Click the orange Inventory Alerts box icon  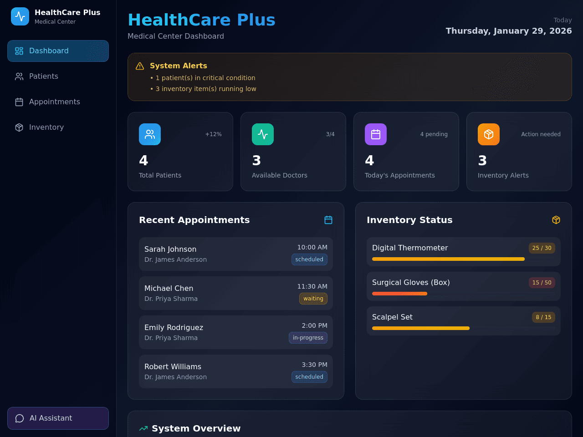pyautogui.click(x=489, y=134)
